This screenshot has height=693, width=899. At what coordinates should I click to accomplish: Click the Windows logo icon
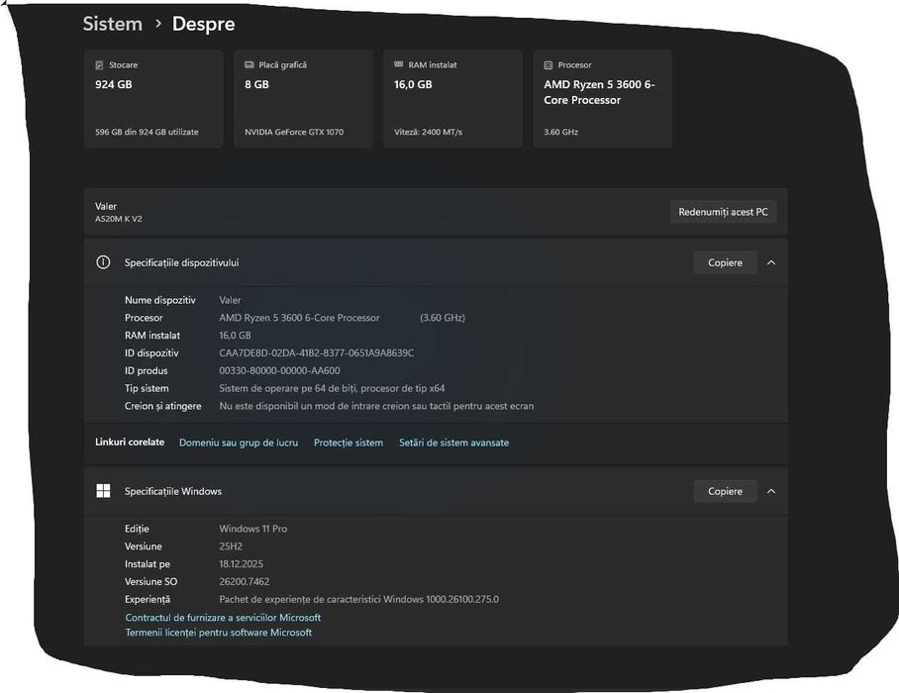coord(103,491)
